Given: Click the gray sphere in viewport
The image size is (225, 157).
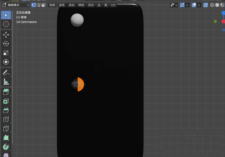Looking at the screenshot, I should [77, 20].
